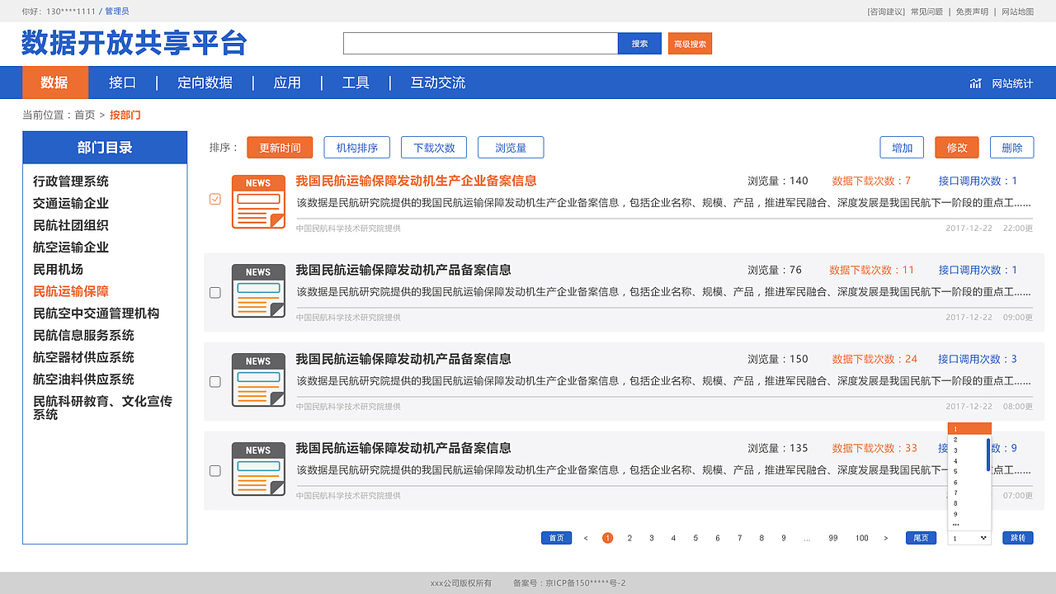Open the 互动交流 navigation tab

(x=438, y=82)
